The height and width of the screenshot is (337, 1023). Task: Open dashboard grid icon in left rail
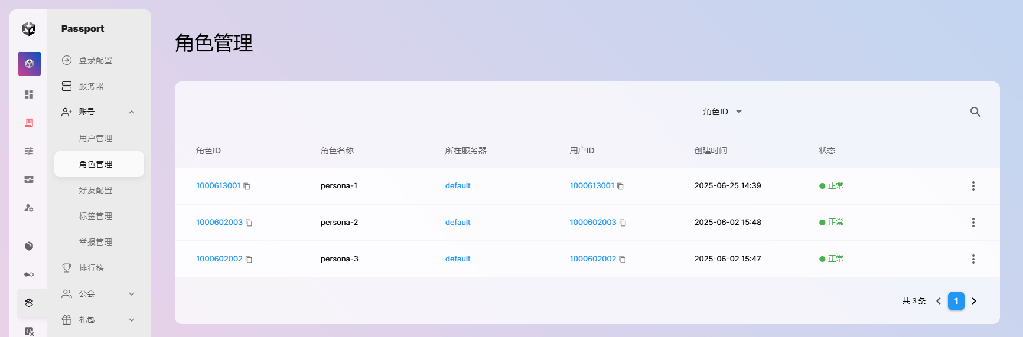(x=29, y=94)
